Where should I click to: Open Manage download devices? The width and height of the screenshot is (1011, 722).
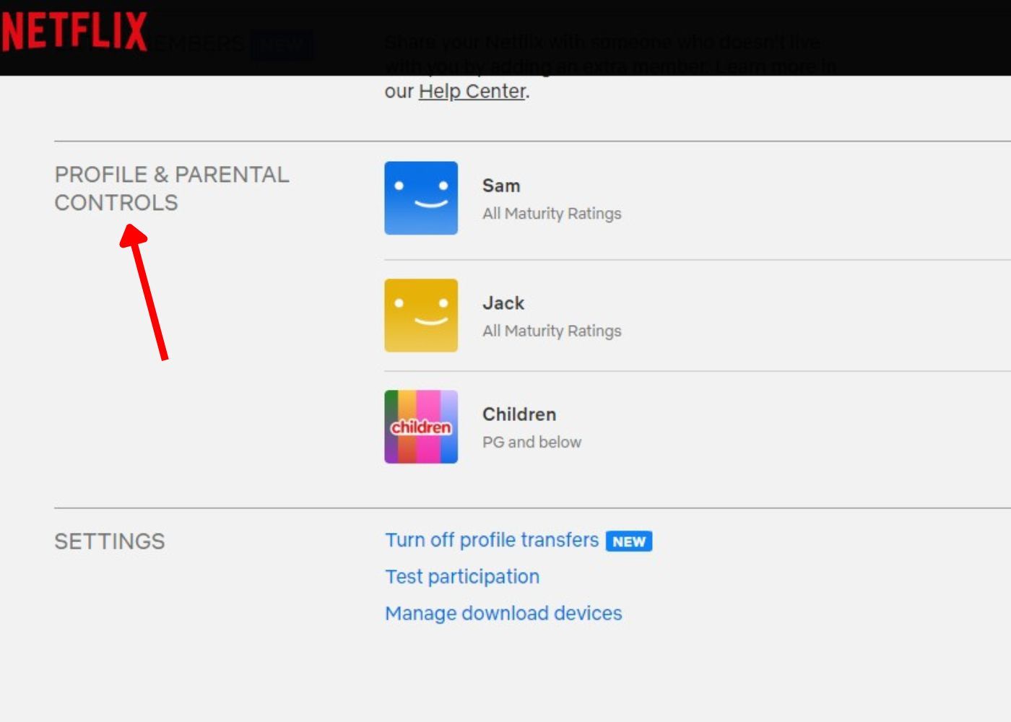tap(503, 613)
